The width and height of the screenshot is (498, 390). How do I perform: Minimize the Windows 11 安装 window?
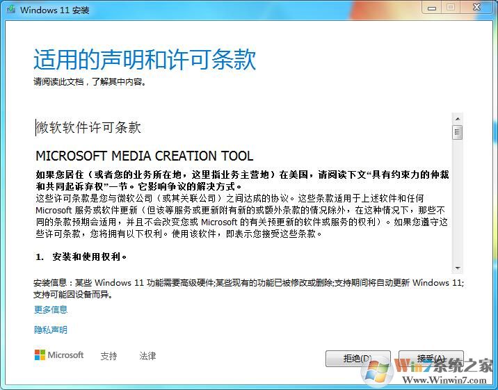[x=432, y=8]
